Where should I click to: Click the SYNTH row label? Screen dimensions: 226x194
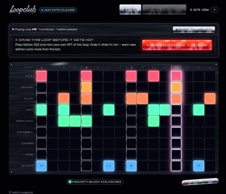(27, 166)
